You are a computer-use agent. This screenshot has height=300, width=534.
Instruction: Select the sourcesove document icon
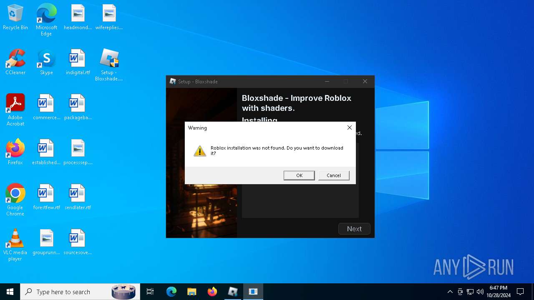[x=78, y=242]
